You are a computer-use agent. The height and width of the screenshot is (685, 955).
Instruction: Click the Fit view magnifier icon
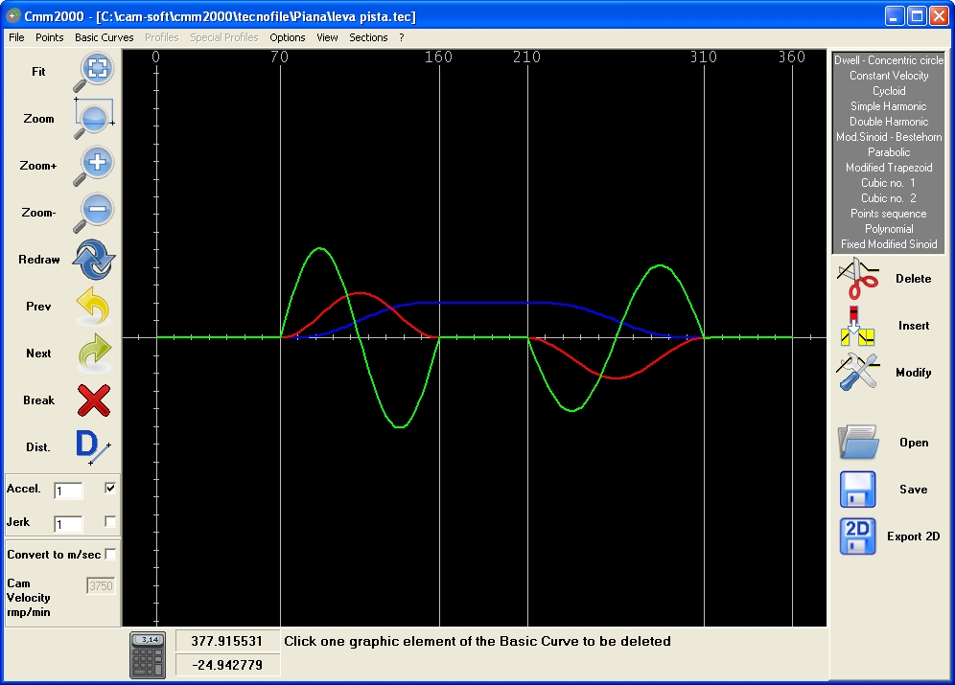(94, 72)
